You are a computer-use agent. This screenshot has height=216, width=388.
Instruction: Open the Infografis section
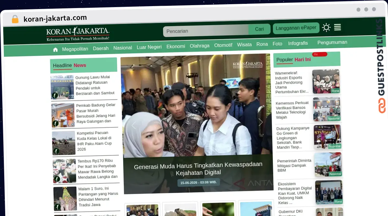[x=298, y=43]
